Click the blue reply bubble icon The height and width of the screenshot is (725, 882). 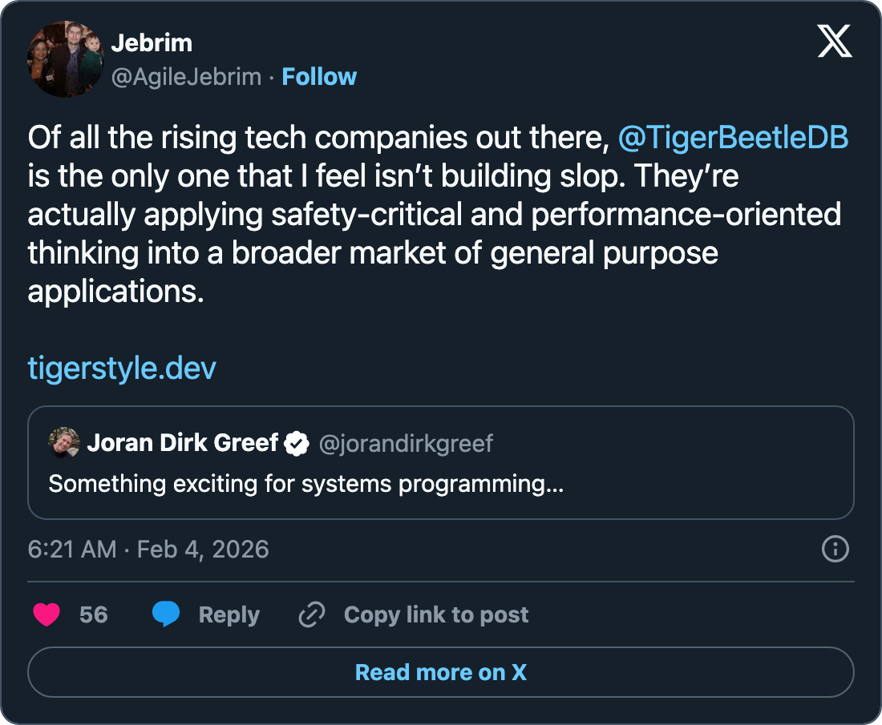[x=166, y=614]
